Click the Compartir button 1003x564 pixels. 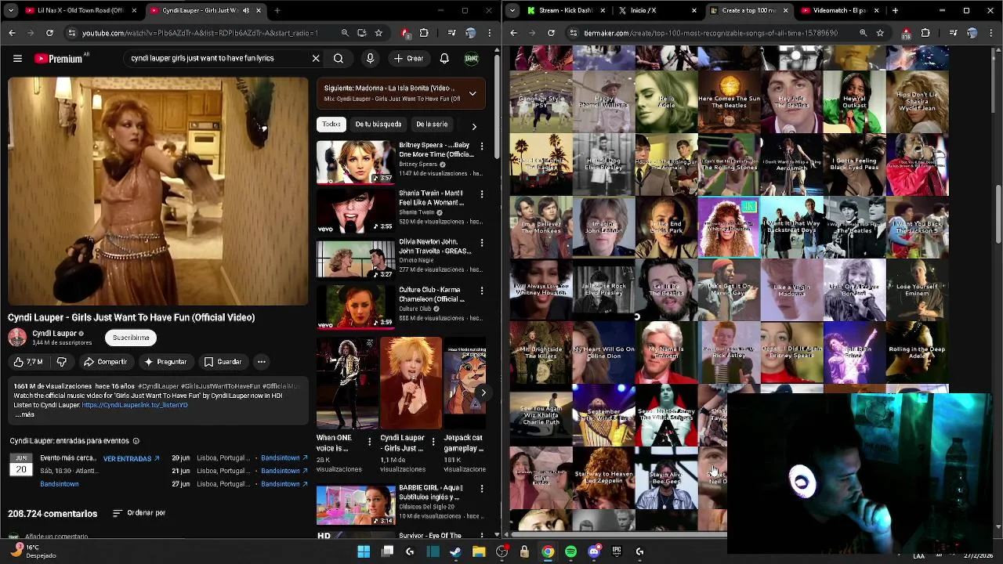106,362
